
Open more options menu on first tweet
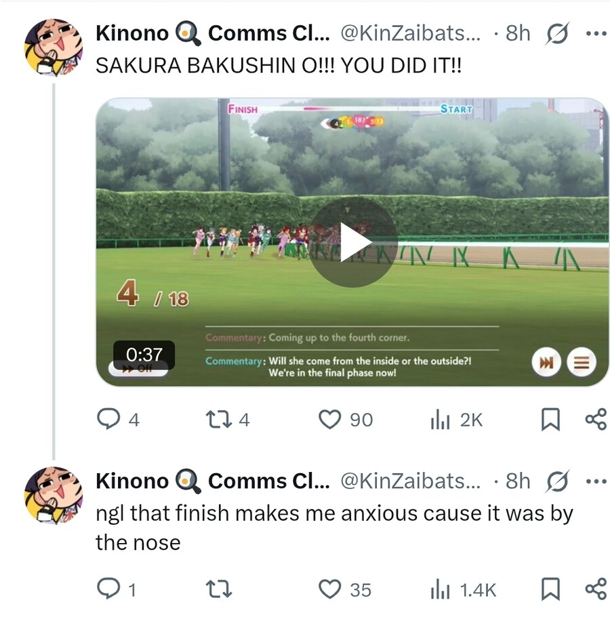click(x=596, y=33)
